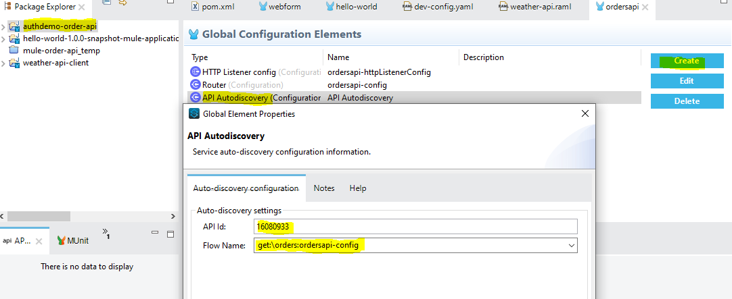
Task: Click the mule-order-api_temp folder icon
Action: coord(14,51)
